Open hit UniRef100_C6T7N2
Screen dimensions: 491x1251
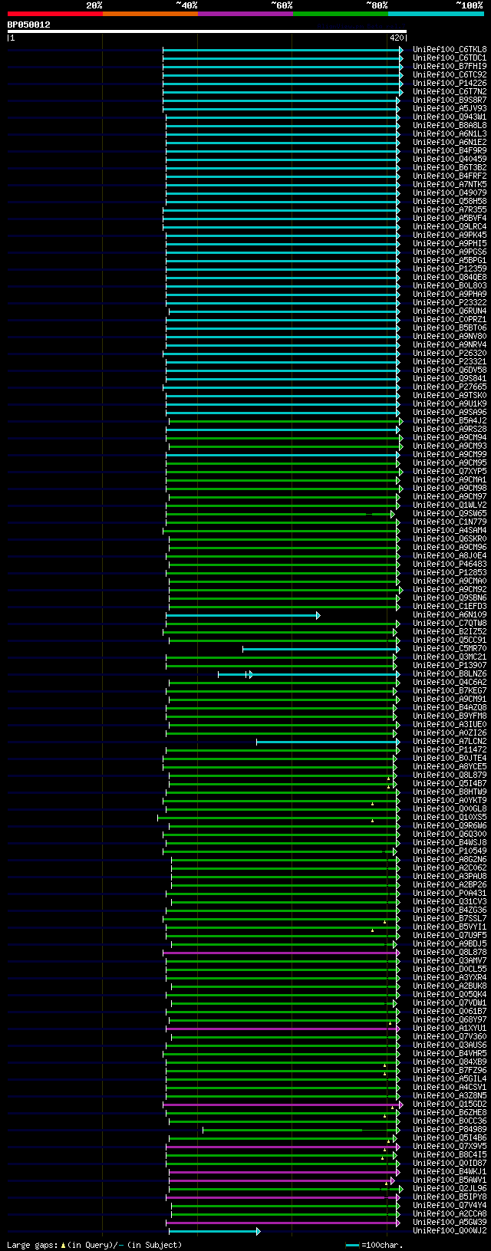coord(450,91)
